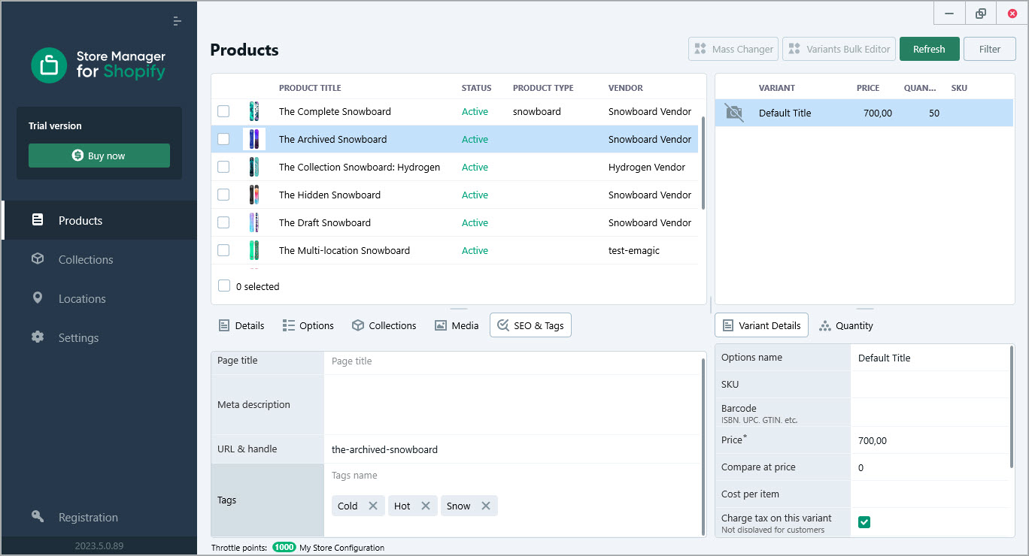
Task: Select the SEO & Tags tab
Action: [530, 325]
